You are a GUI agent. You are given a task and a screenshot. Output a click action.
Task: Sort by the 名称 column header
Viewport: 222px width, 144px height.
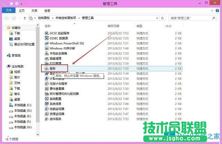point(48,26)
